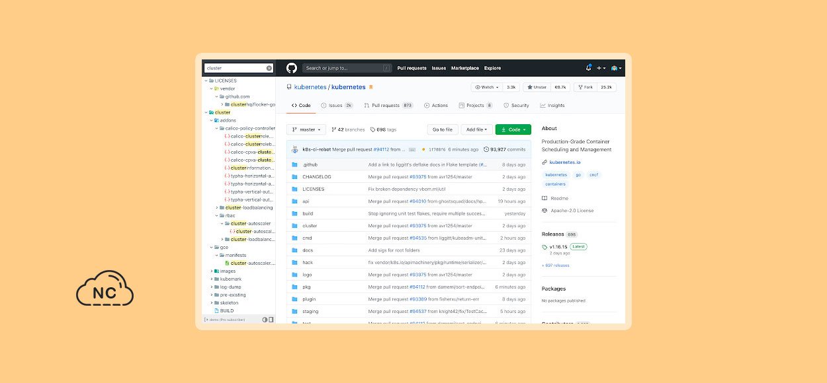View the 698 tags link

[x=383, y=129]
